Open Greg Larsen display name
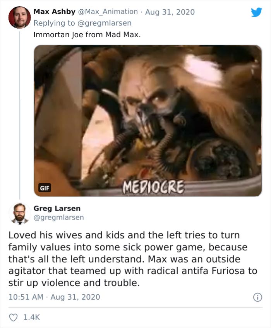This screenshot has height=328, width=271. (x=57, y=208)
